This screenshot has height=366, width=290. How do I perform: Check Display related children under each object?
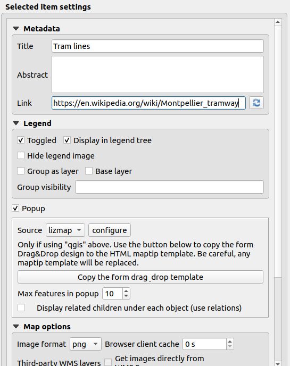coord(21,307)
